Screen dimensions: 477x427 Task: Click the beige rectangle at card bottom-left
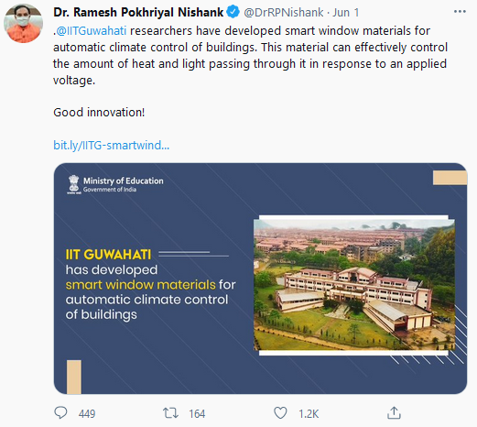pyautogui.click(x=74, y=378)
